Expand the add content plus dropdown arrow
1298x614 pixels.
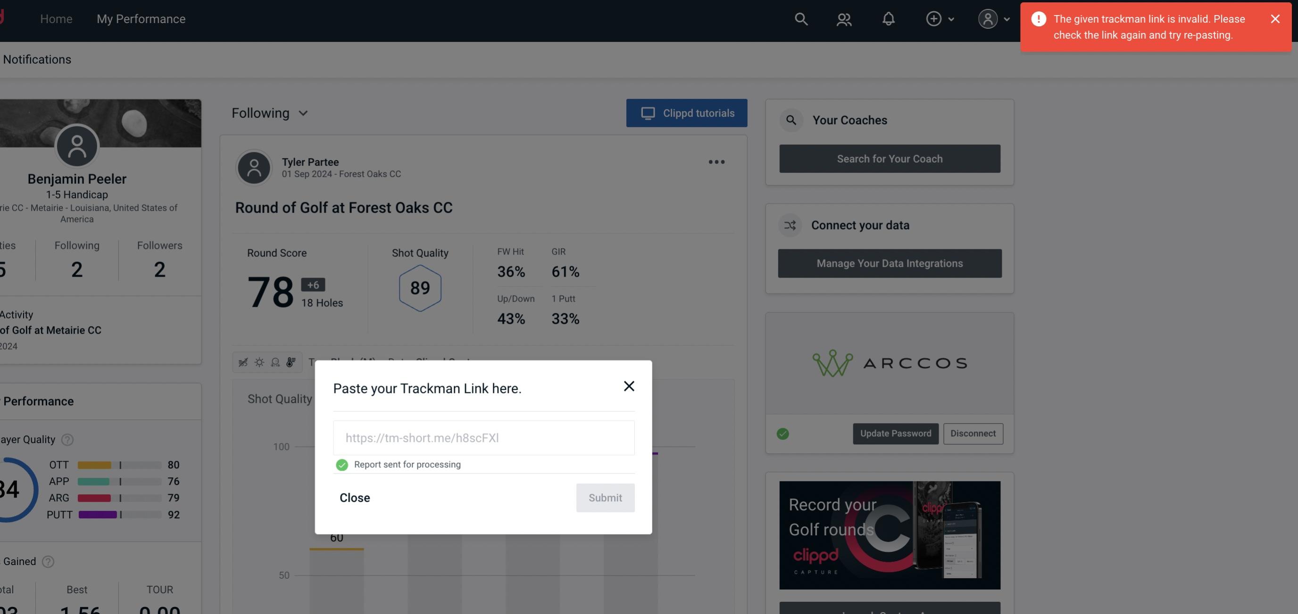(951, 18)
